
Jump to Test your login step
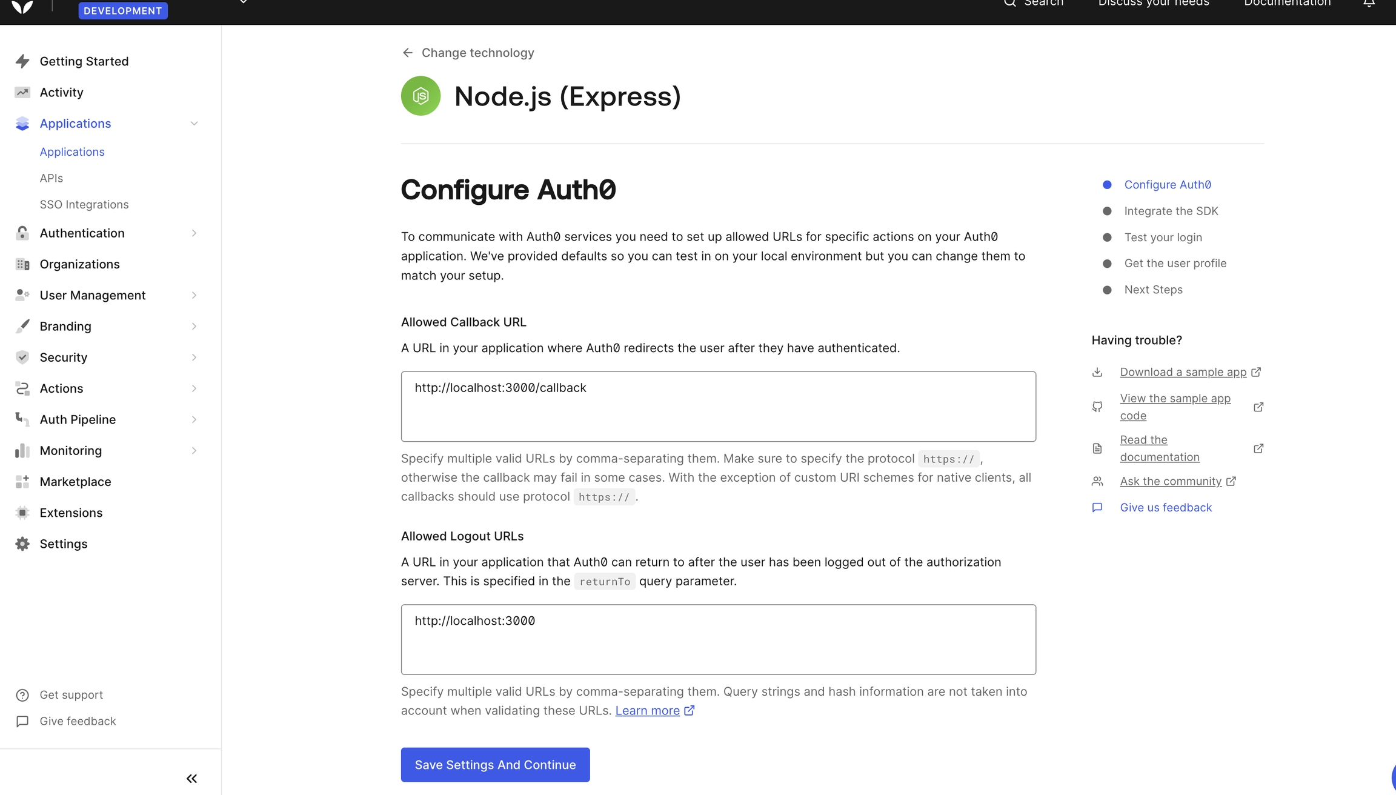pyautogui.click(x=1163, y=237)
